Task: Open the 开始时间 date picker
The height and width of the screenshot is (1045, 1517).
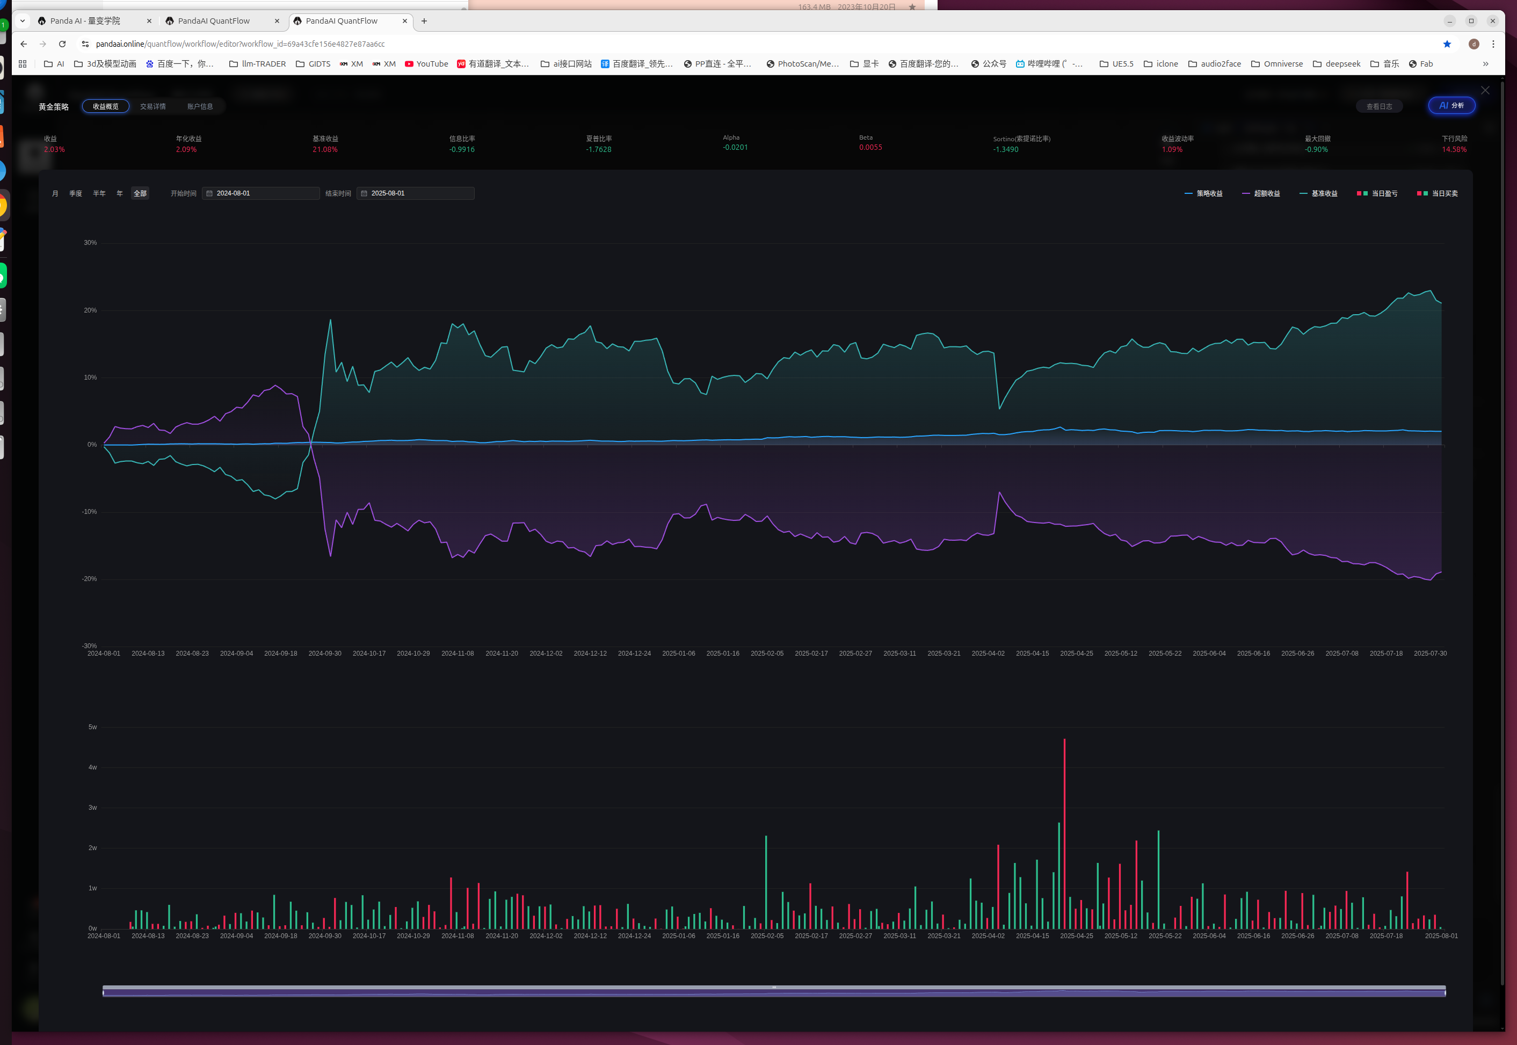Action: (260, 193)
